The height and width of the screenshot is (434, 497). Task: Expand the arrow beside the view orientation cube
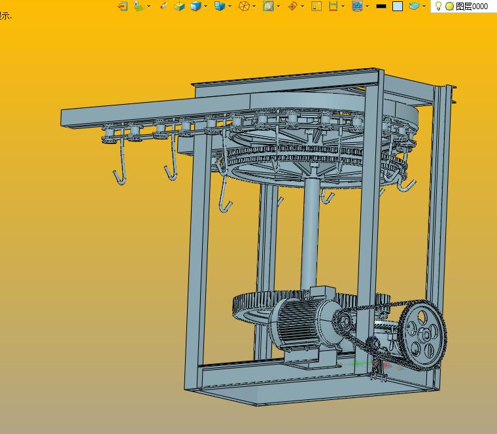pos(230,7)
